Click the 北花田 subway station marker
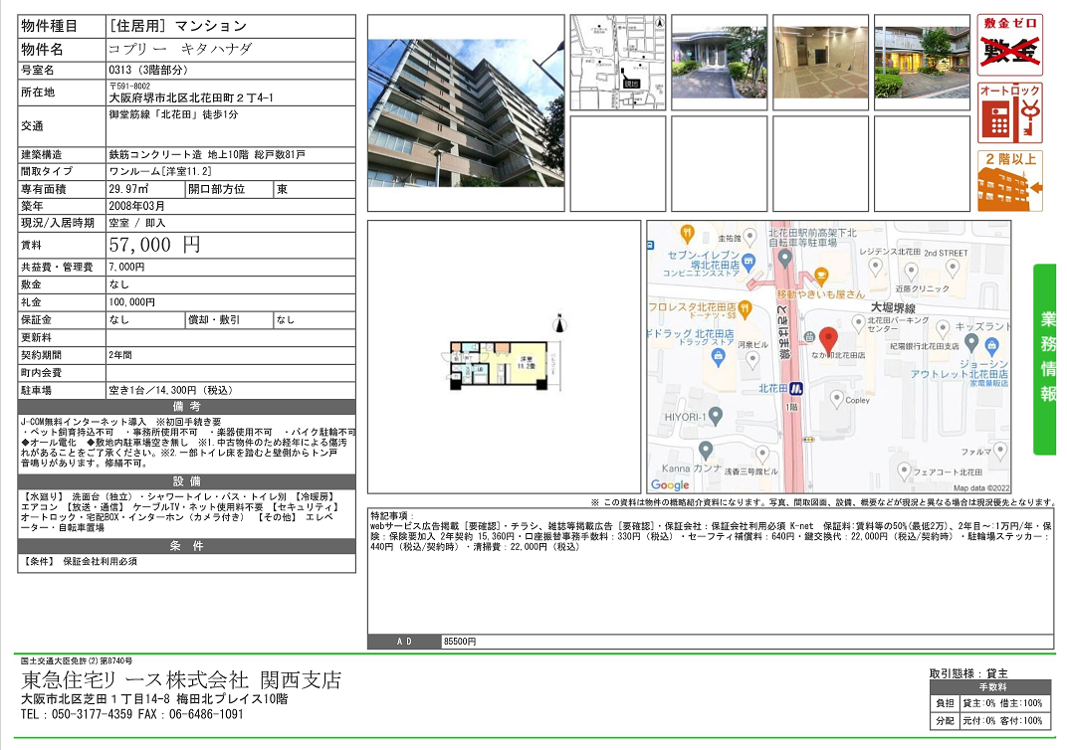The image size is (1067, 750). [795, 389]
